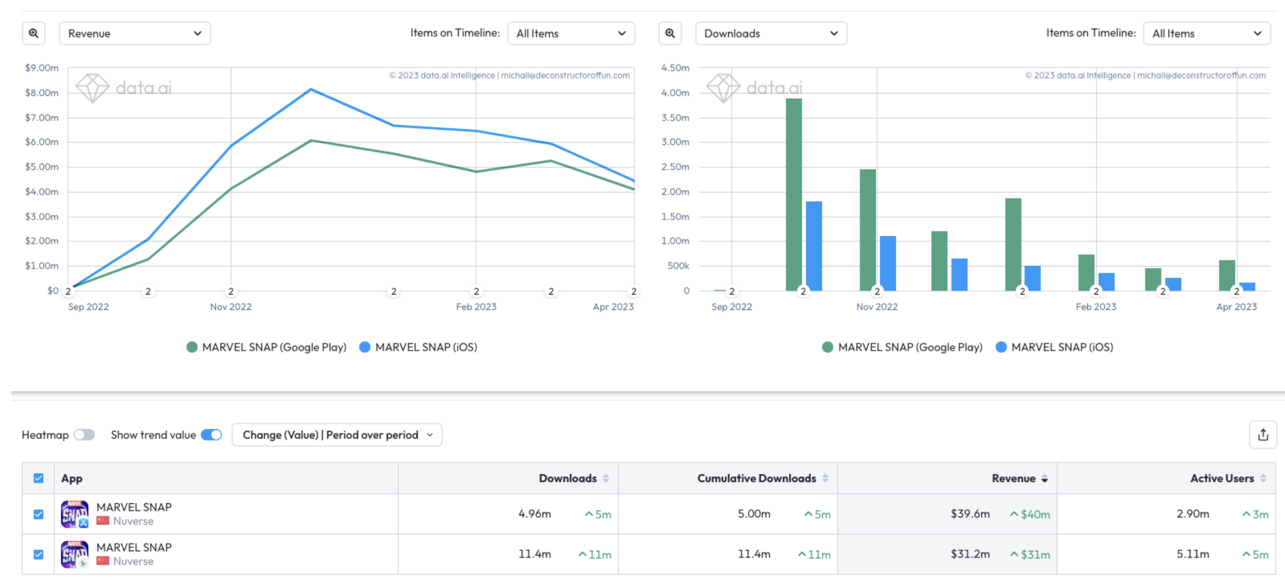The width and height of the screenshot is (1285, 586).
Task: Disable Show trend value toggle
Action: pyautogui.click(x=211, y=435)
